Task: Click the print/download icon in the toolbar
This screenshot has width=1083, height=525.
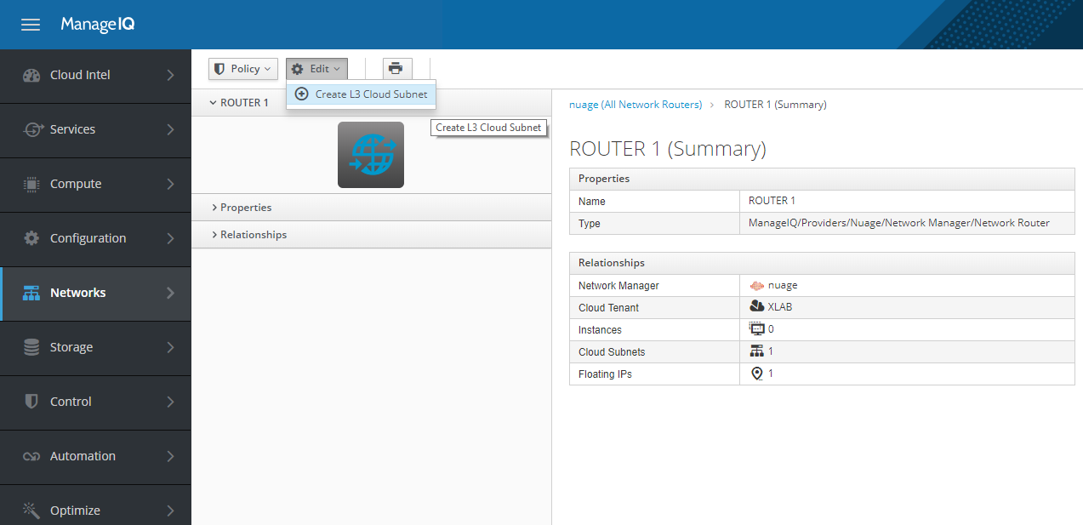Action: pyautogui.click(x=396, y=68)
